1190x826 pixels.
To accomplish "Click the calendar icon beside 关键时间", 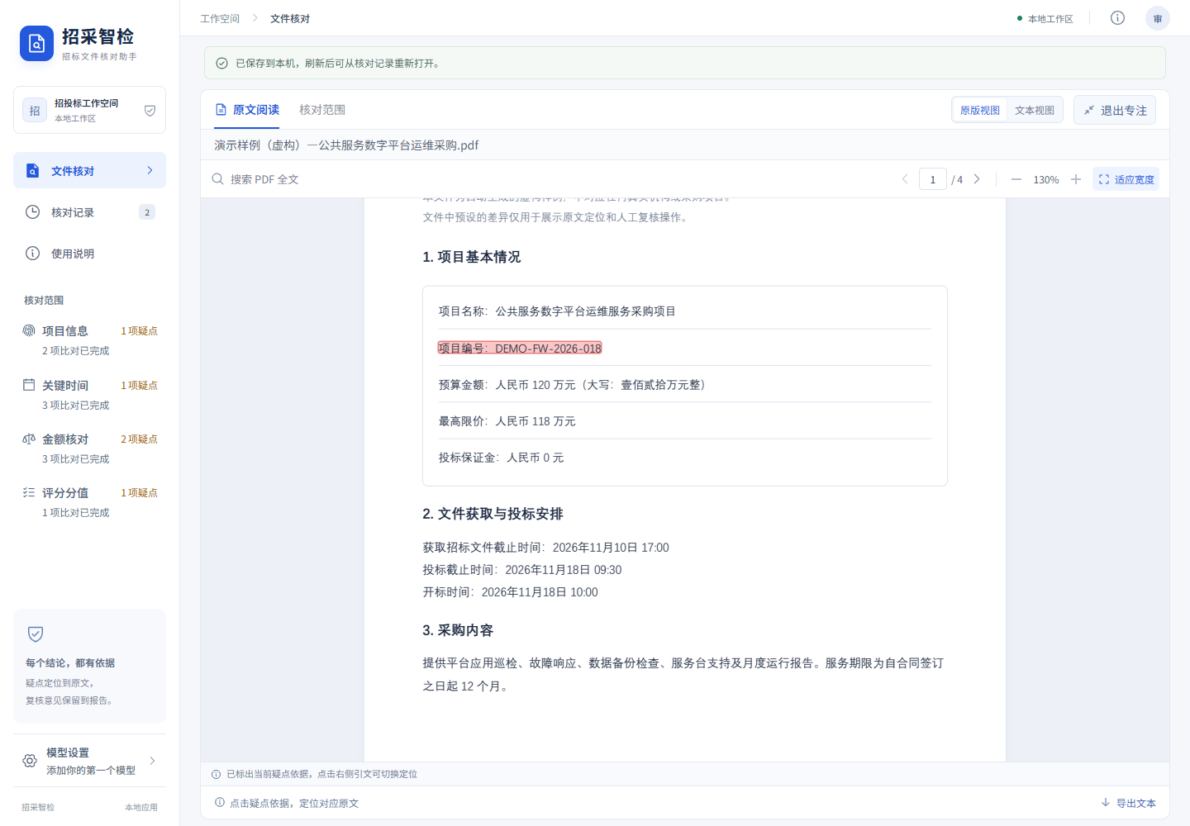I will (x=29, y=385).
